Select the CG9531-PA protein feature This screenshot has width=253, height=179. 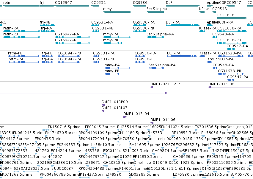96,56
